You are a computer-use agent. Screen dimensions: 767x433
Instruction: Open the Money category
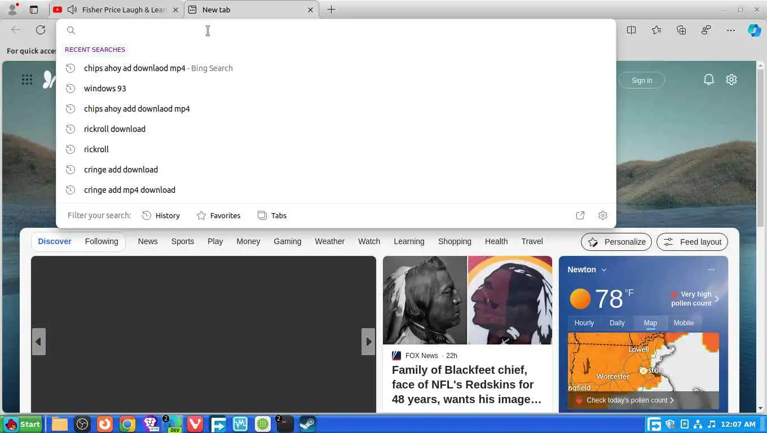[x=248, y=241]
